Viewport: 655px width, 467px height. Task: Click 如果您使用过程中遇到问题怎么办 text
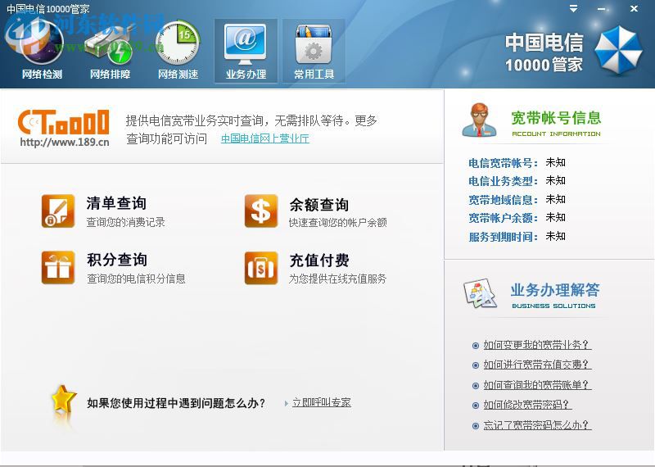[176, 403]
